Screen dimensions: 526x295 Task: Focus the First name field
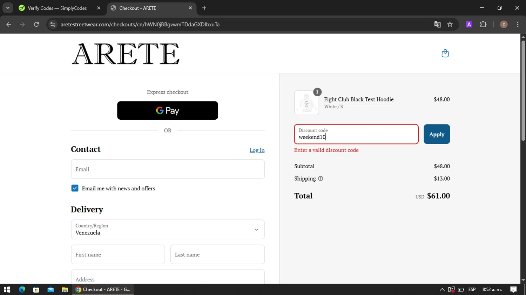118,254
